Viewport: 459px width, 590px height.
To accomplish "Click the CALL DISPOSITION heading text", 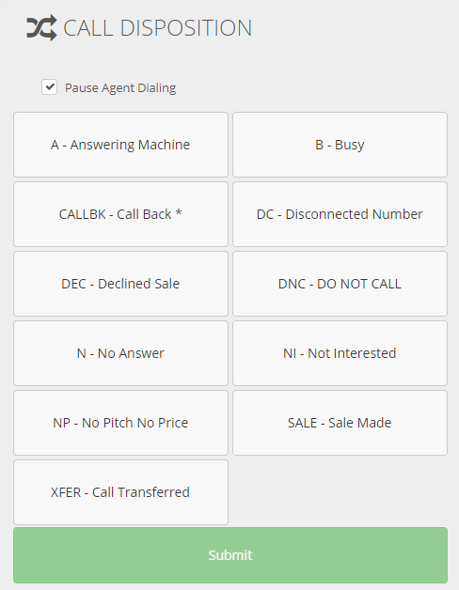I will 157,28.
